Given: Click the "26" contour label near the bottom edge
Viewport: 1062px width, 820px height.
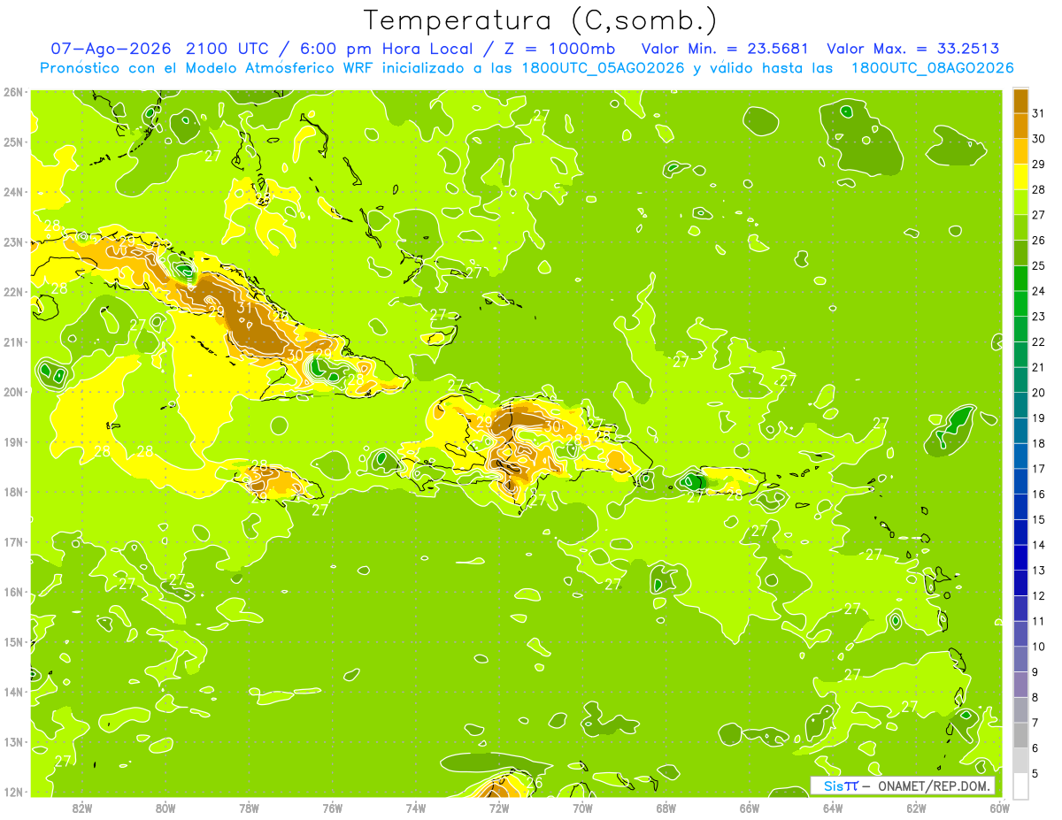Looking at the screenshot, I should tap(534, 782).
